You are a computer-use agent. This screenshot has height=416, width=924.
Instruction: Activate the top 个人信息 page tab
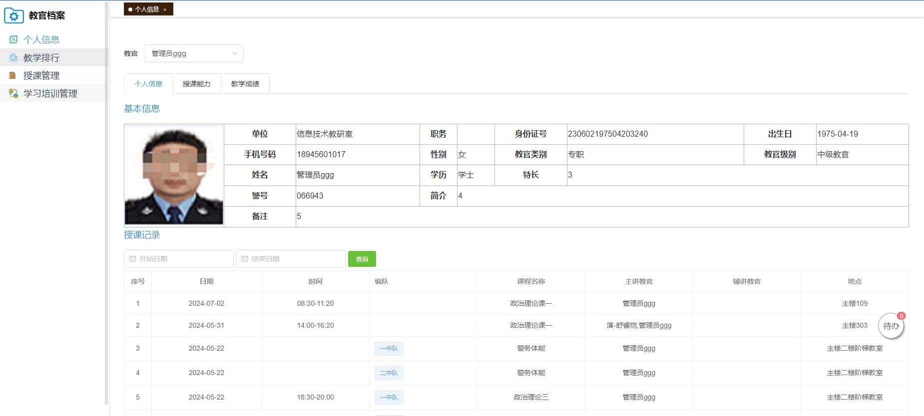pyautogui.click(x=148, y=9)
